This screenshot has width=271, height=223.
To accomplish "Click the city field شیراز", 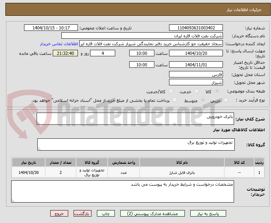I will pos(196,82).
